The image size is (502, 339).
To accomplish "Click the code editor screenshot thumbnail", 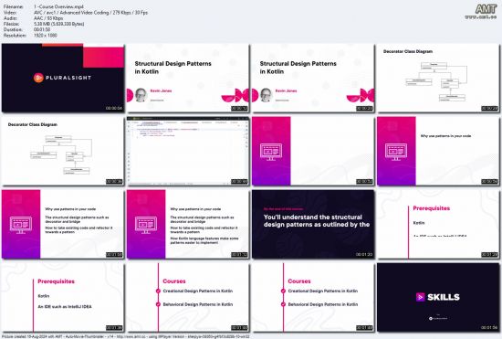I will click(x=188, y=151).
